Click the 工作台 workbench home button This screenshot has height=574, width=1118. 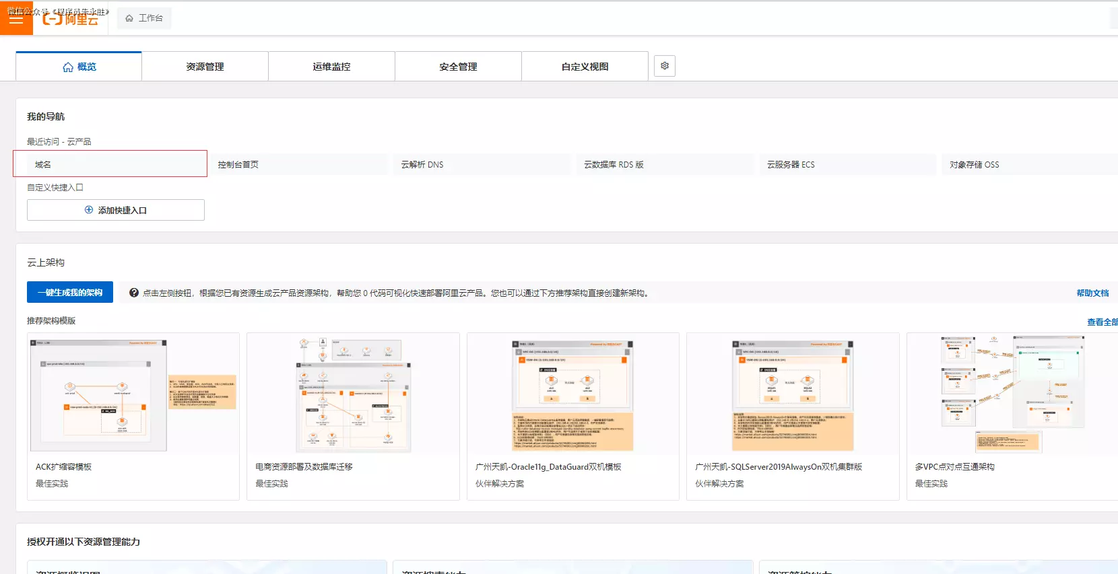click(x=144, y=18)
